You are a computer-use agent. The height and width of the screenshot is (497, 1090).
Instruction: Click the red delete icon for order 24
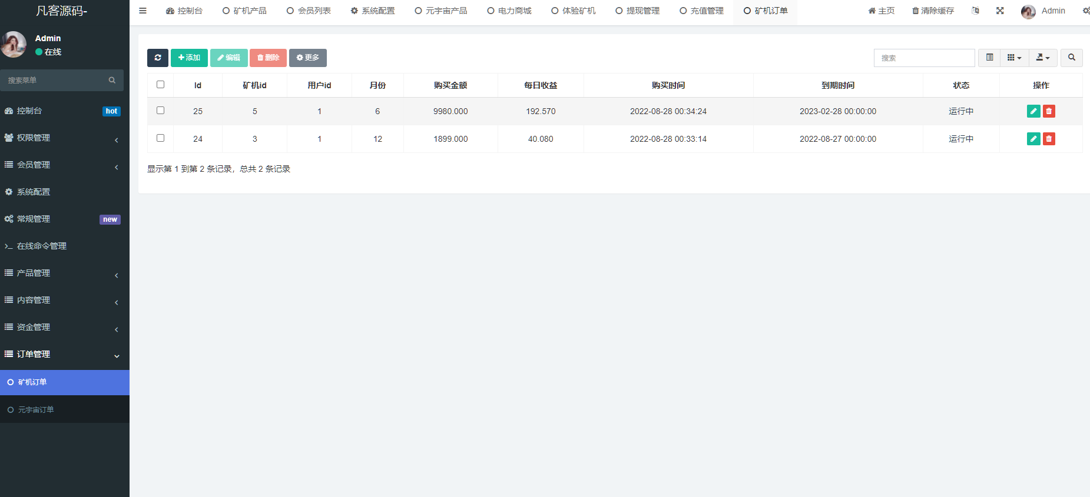(1049, 139)
